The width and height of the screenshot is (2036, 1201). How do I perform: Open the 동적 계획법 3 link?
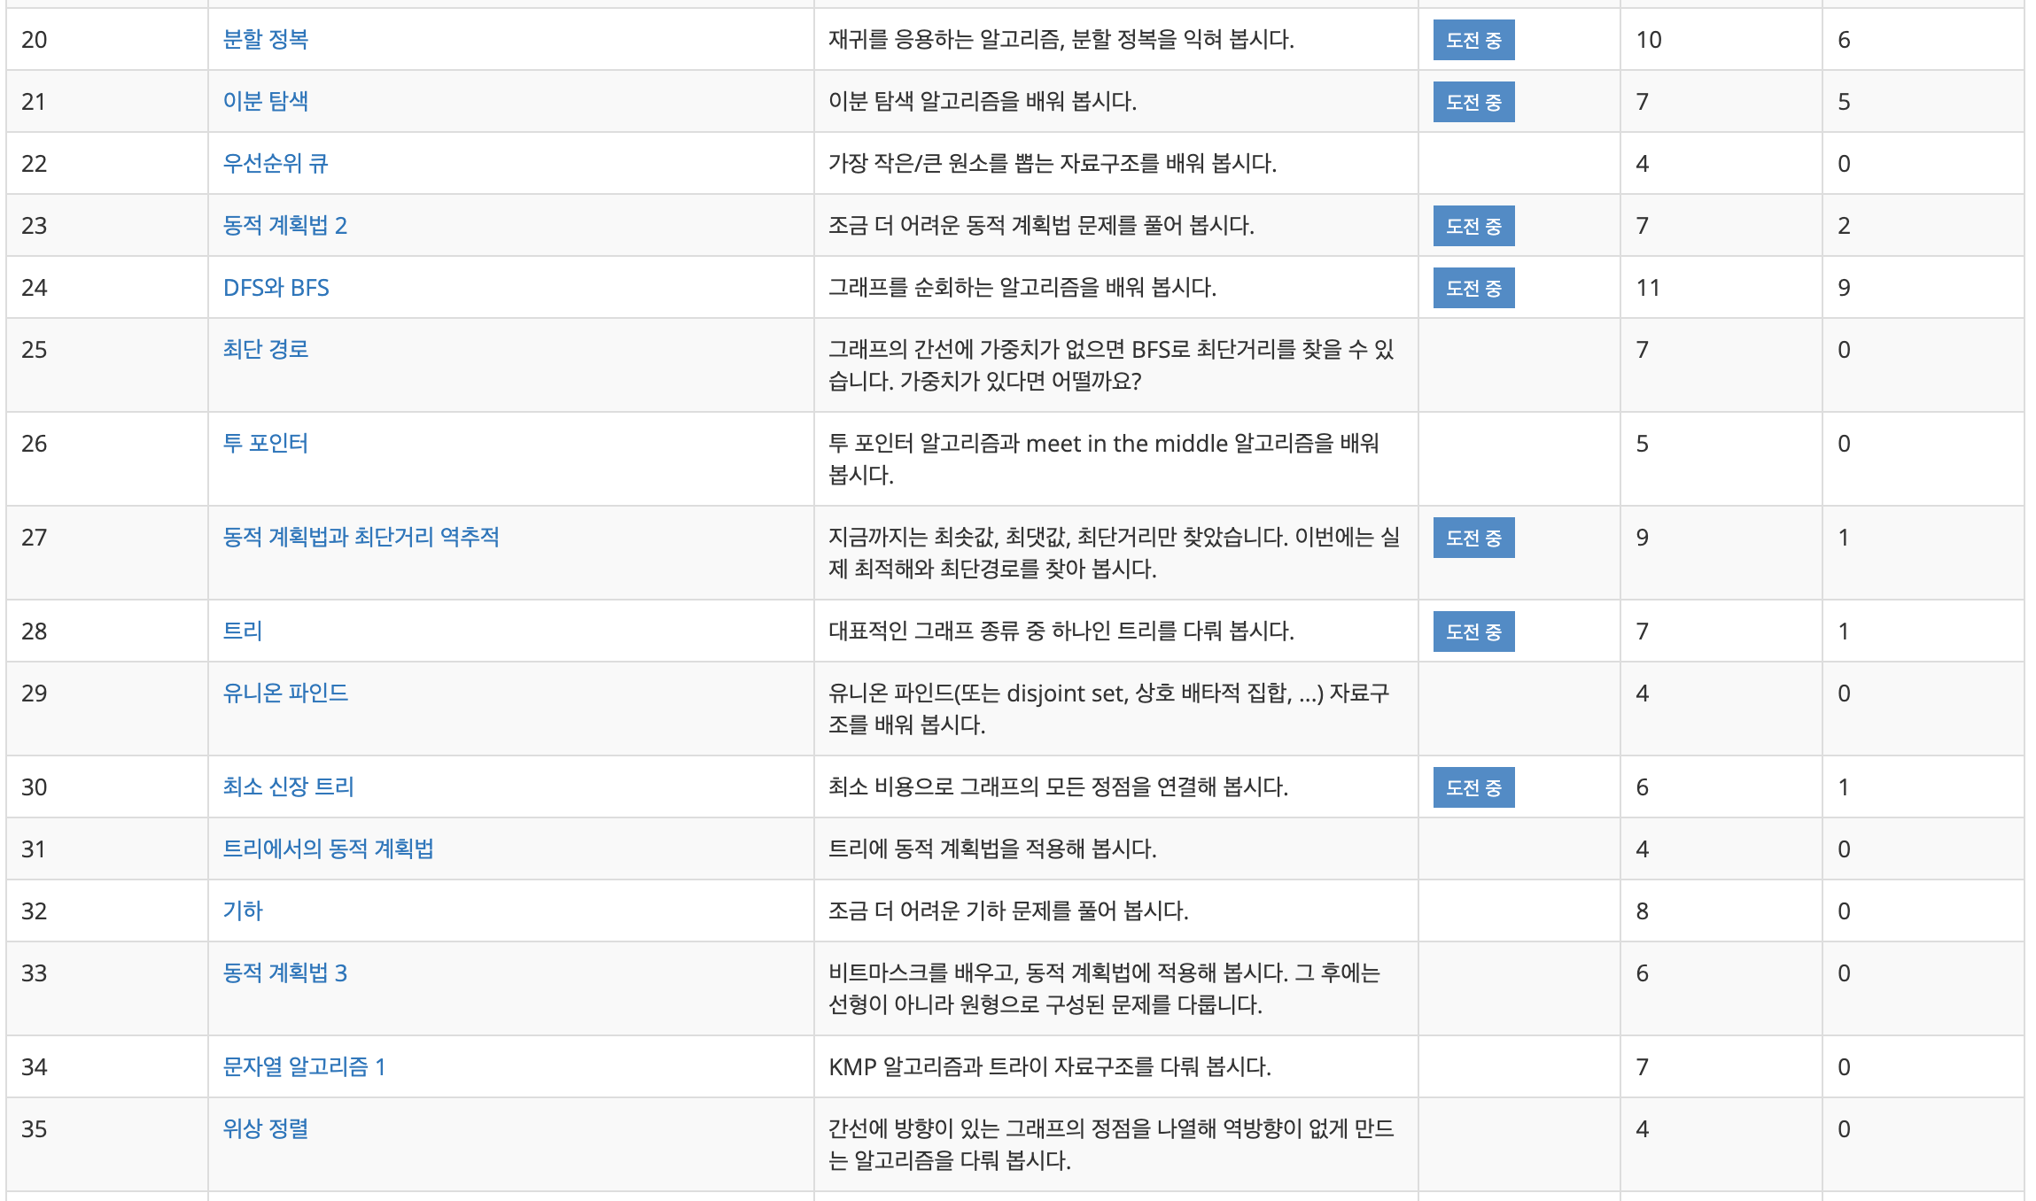[284, 972]
